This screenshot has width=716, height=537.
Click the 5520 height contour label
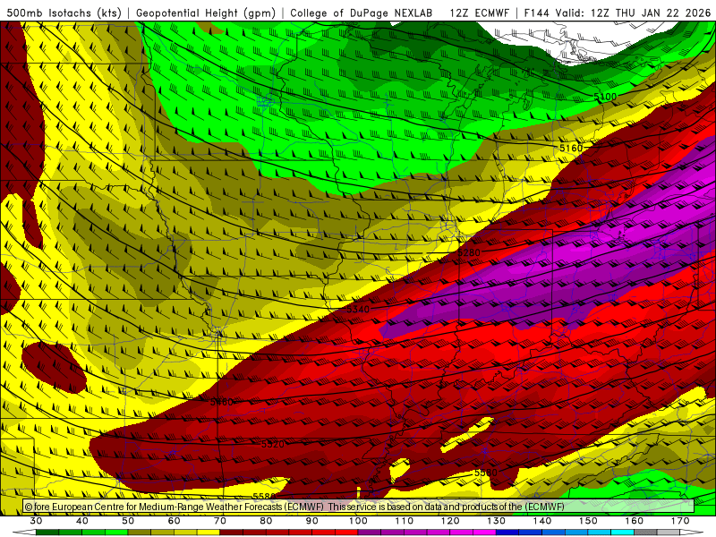pos(273,444)
